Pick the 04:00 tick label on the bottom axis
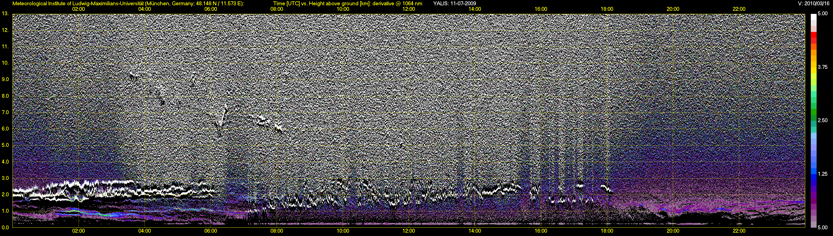Viewport: 833px width, 236px height. tap(145, 231)
